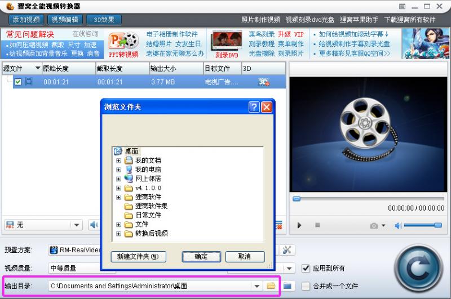Click the speaker volume icon under preview

coord(398,225)
